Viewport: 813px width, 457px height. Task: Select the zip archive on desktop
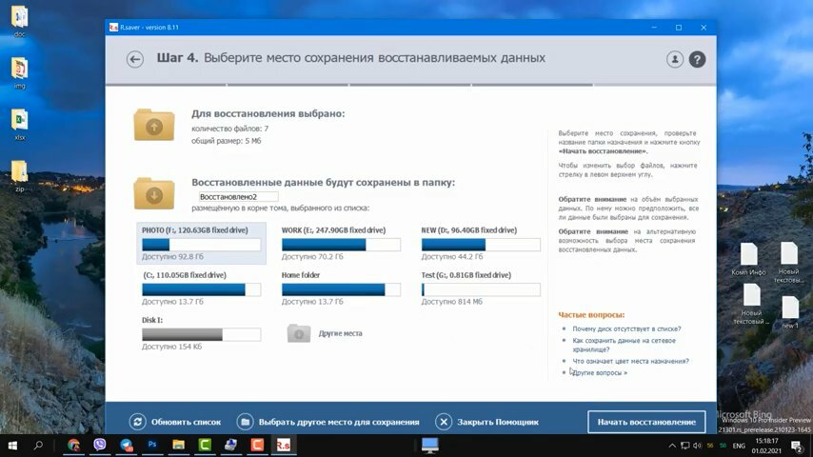click(20, 176)
